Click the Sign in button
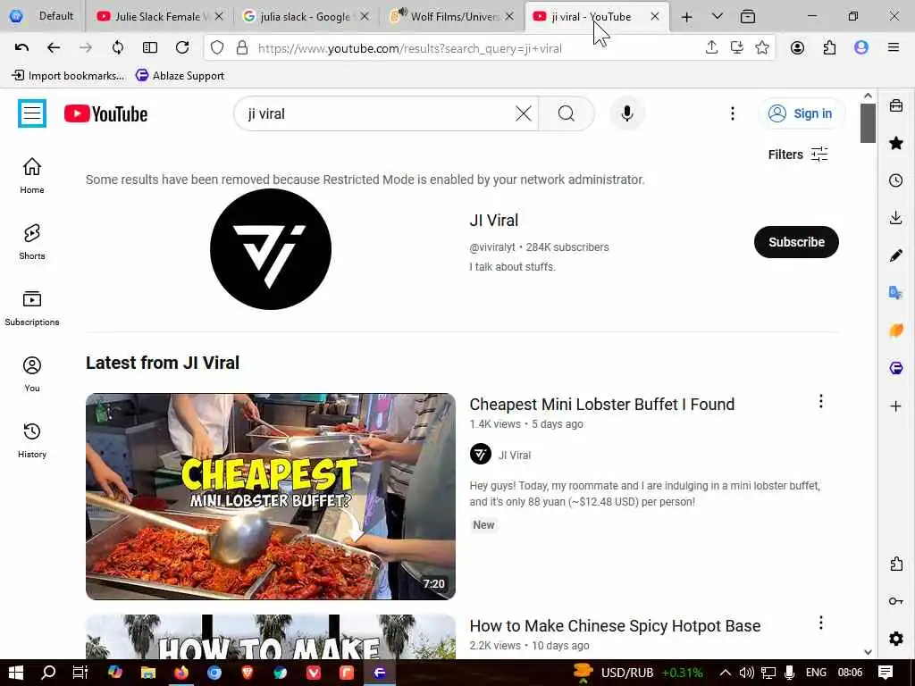 coord(801,113)
